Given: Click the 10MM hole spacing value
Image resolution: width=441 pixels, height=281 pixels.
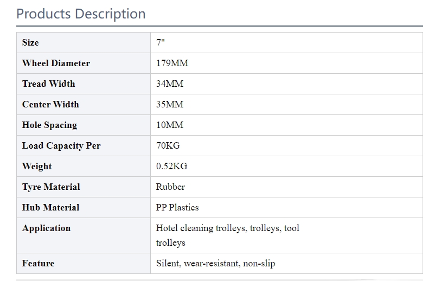Looking at the screenshot, I should tap(170, 125).
